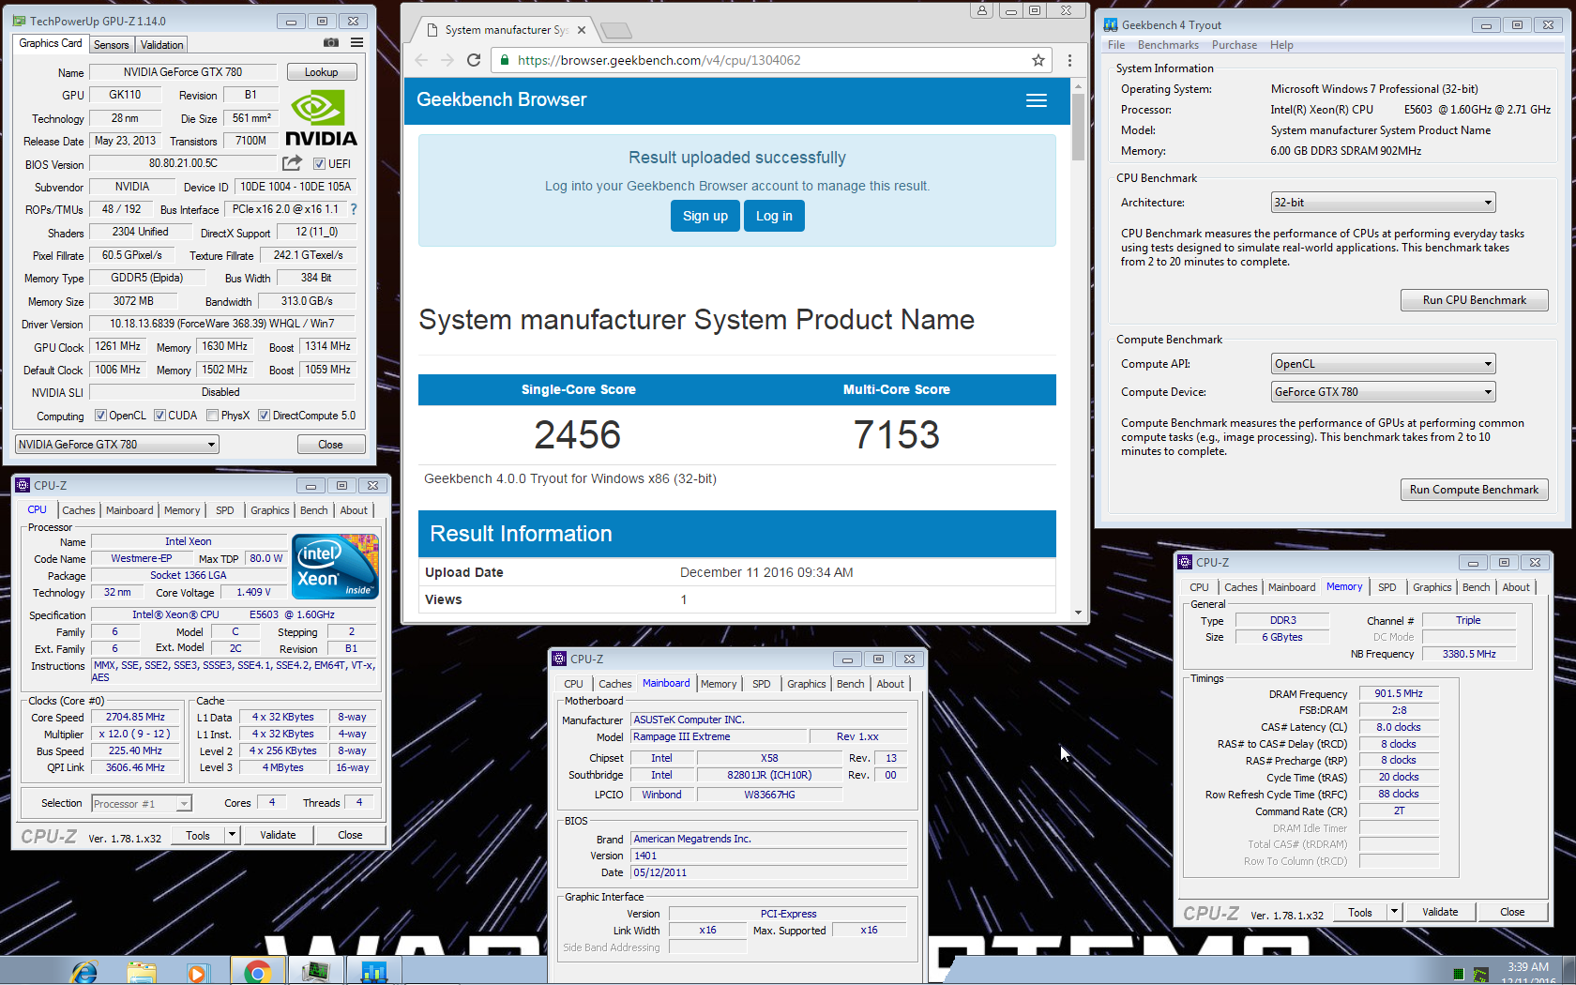Viewport: 1576px width, 985px height.
Task: Open the GPU-Z hamburger menu icon
Action: [356, 42]
